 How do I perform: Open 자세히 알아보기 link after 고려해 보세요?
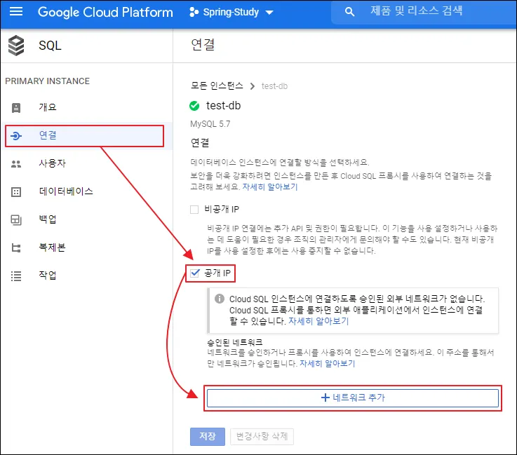[x=270, y=186]
